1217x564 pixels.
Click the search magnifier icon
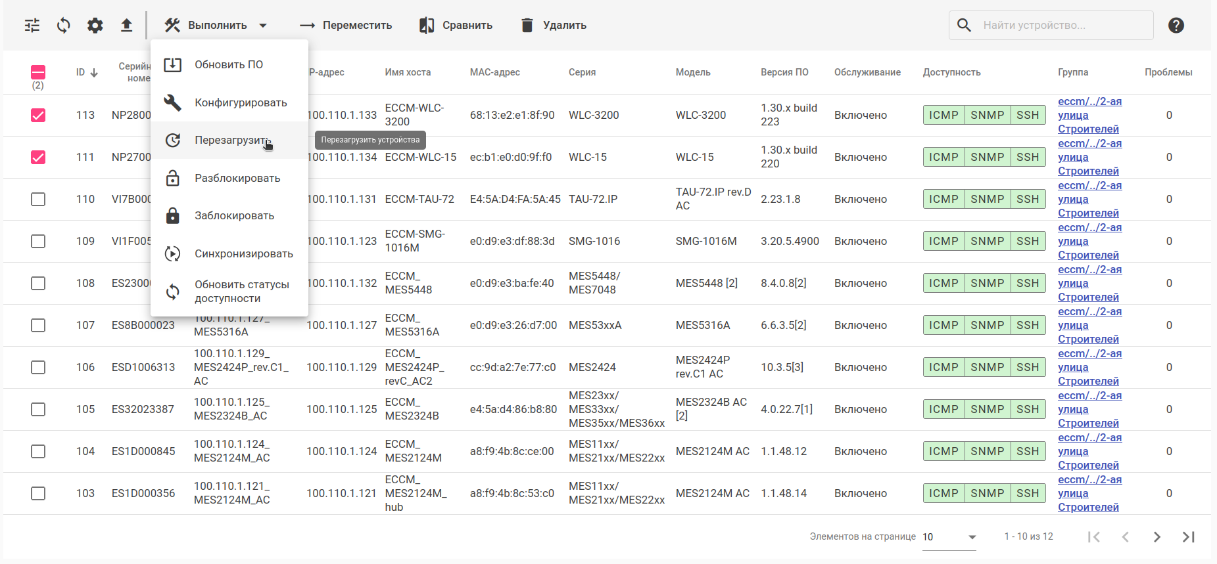coord(964,26)
